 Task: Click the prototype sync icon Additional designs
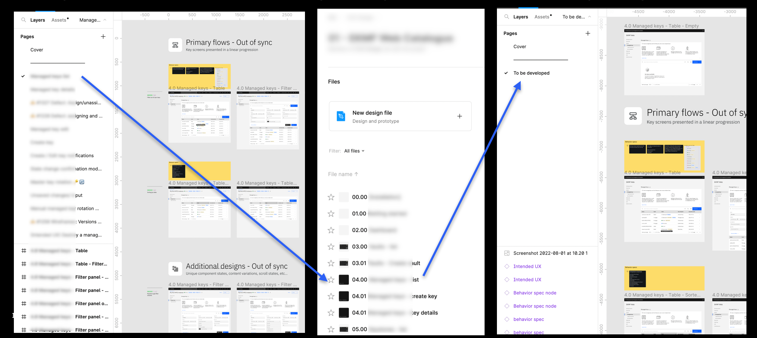(175, 269)
